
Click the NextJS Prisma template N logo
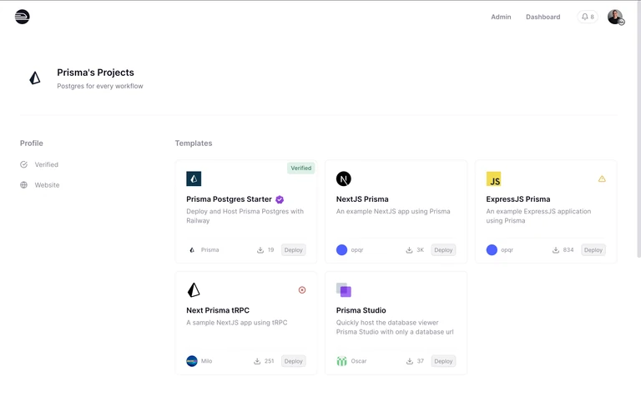tap(343, 178)
